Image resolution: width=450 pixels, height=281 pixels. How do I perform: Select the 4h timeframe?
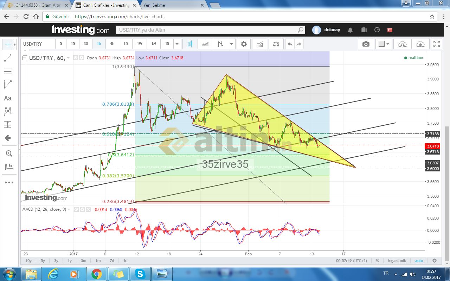(x=112, y=44)
